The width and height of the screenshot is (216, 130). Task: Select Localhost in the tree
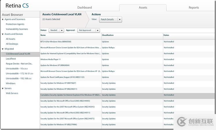11,59
